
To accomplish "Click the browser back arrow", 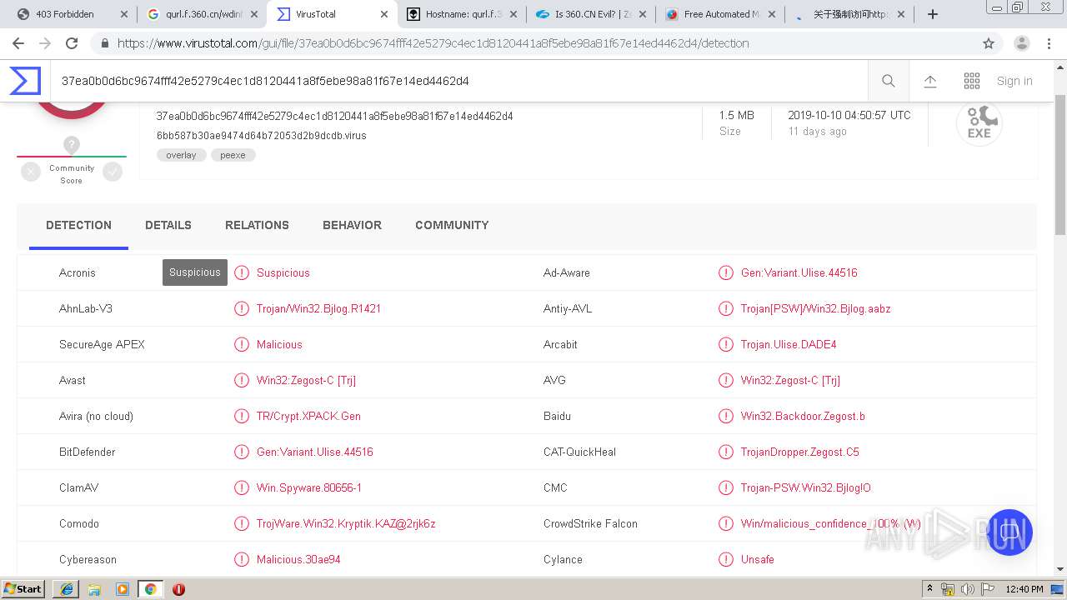I will pyautogui.click(x=18, y=43).
